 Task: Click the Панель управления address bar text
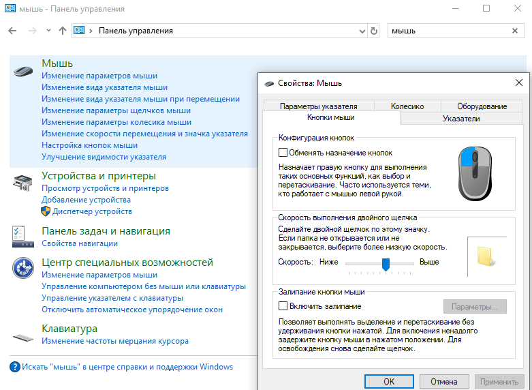coord(136,31)
